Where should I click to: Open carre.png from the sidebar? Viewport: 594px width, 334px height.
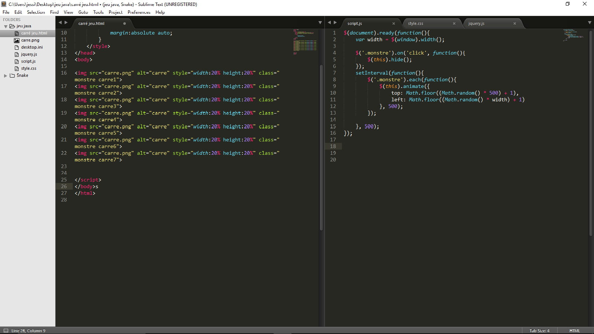pos(30,40)
